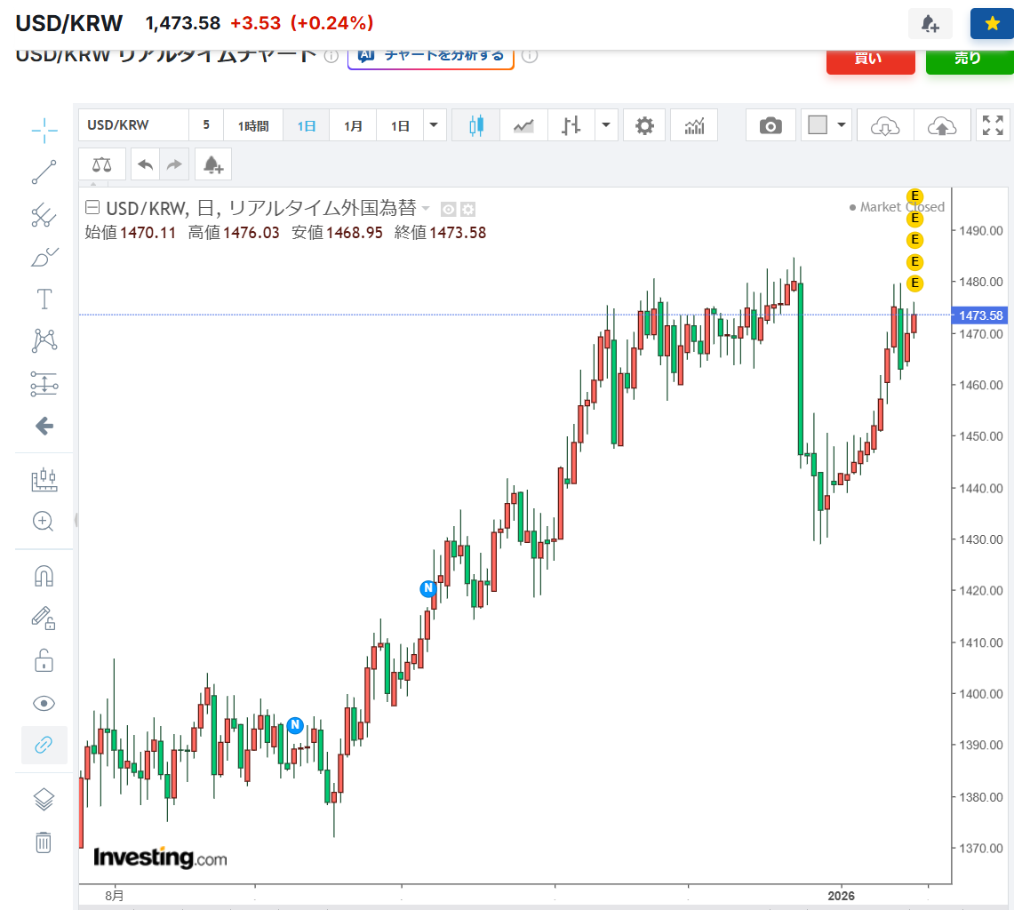
Task: Toggle lock all drawing tools
Action: coord(44,661)
